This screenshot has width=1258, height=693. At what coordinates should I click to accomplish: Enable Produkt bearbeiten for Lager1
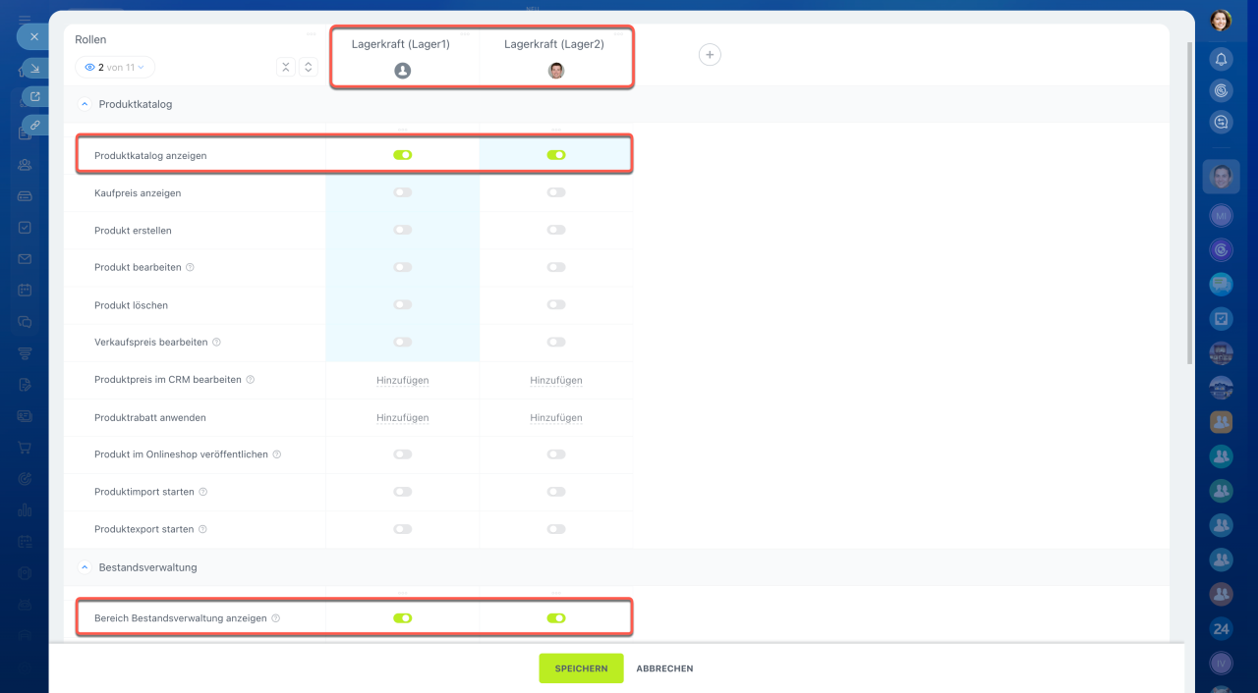click(x=402, y=267)
